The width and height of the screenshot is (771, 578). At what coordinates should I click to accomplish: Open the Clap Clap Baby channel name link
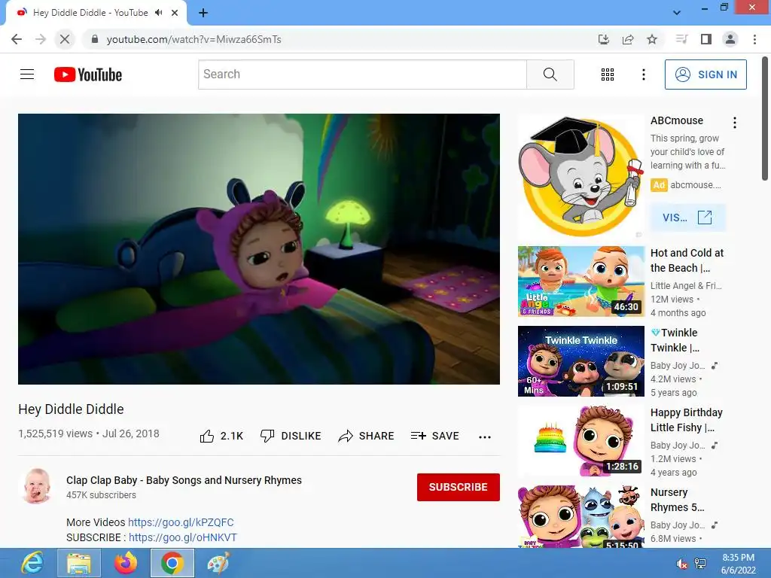click(184, 480)
